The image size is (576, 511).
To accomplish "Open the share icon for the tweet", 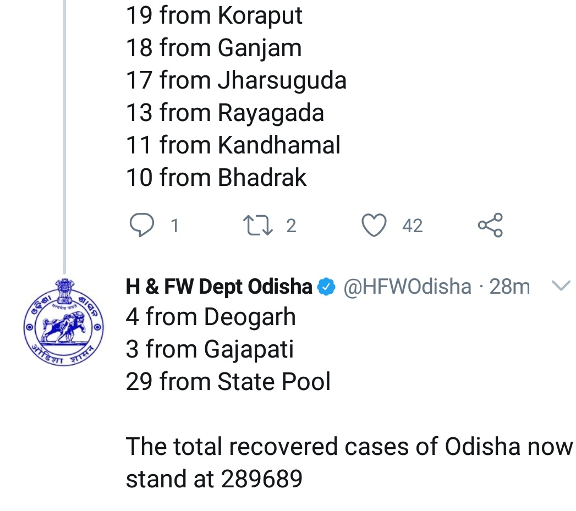I will pyautogui.click(x=490, y=226).
